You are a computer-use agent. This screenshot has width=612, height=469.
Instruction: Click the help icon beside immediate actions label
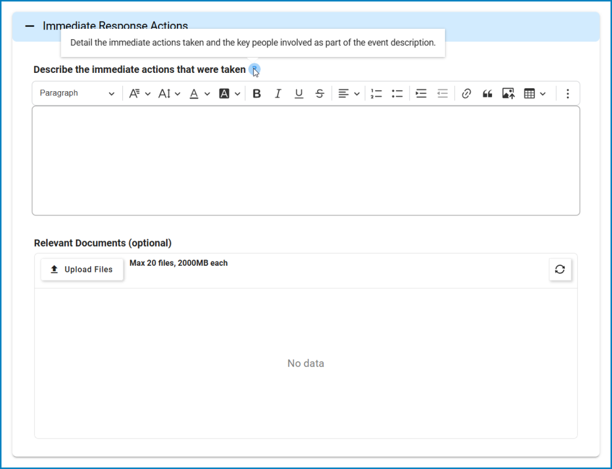click(254, 70)
